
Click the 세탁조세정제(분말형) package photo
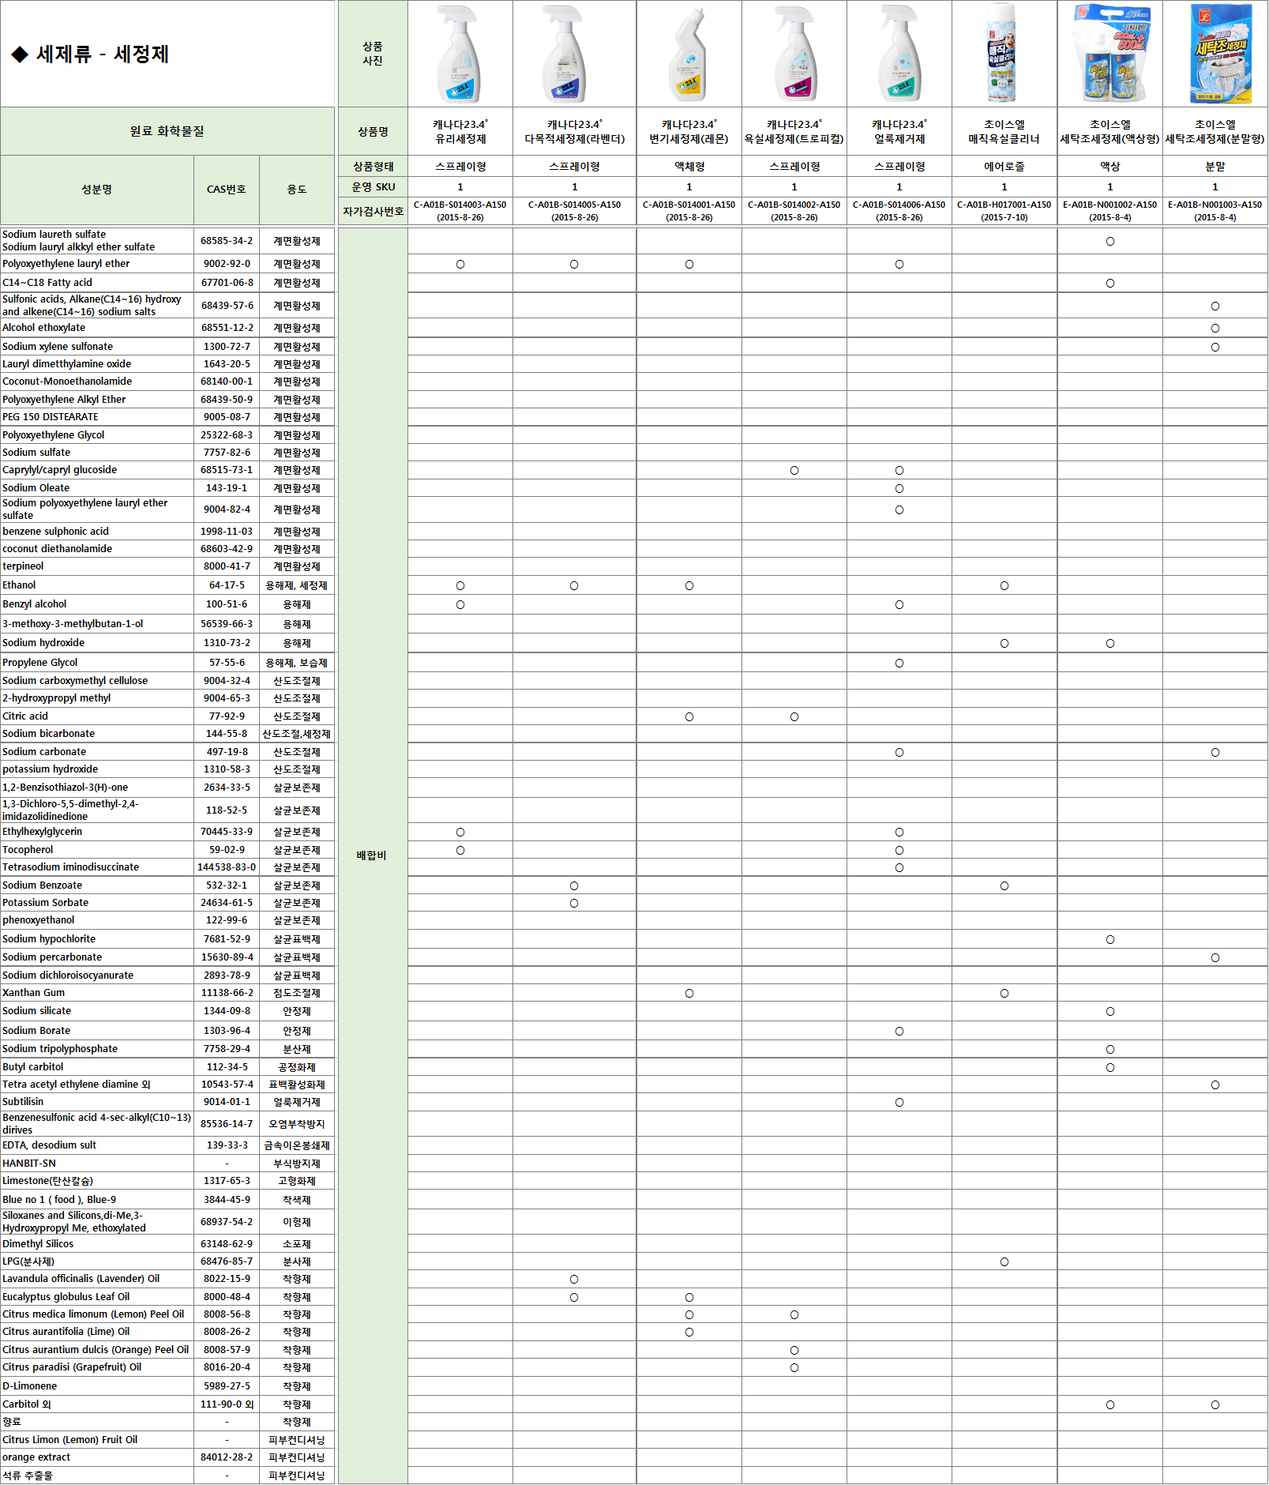(x=1221, y=54)
